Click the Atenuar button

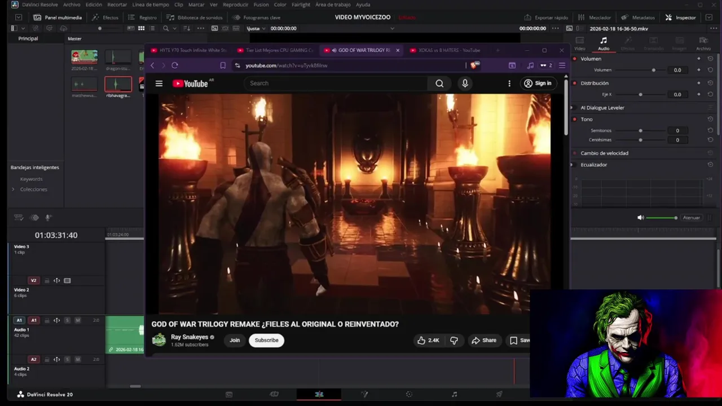[691, 218]
